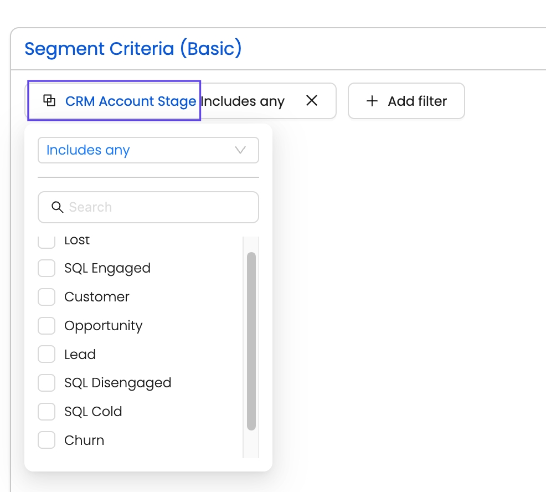Image resolution: width=546 pixels, height=492 pixels.
Task: Click the Segment Criteria (Basic) heading
Action: [133, 49]
